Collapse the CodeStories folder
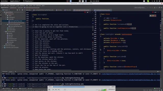Screen dimensions: 163x91 click(x=4, y=14)
